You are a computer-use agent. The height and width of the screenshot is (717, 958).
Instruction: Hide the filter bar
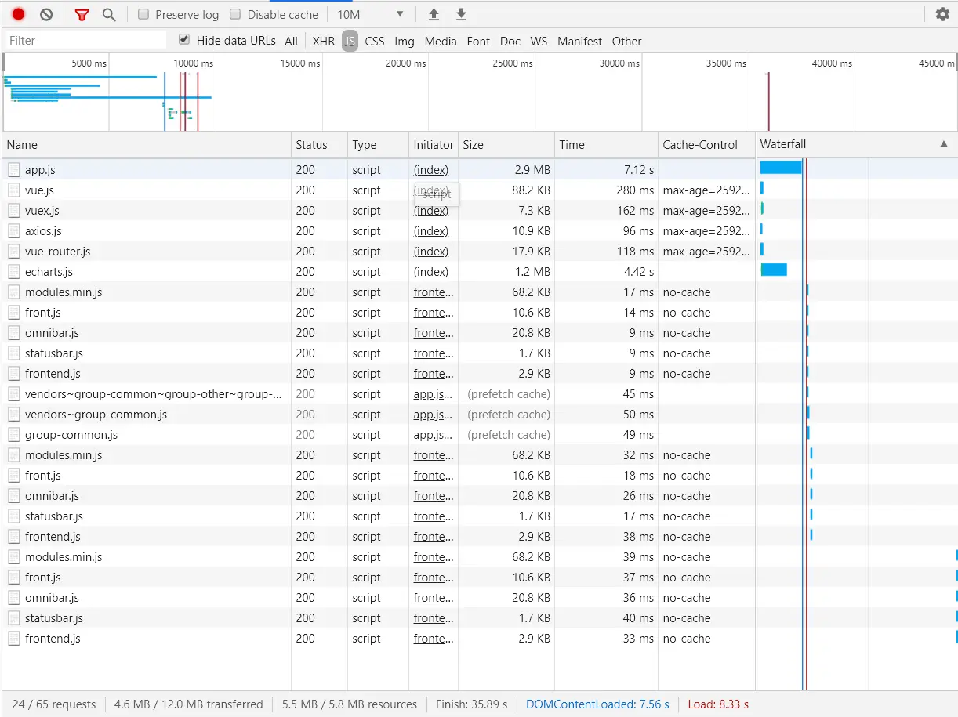[x=82, y=13]
